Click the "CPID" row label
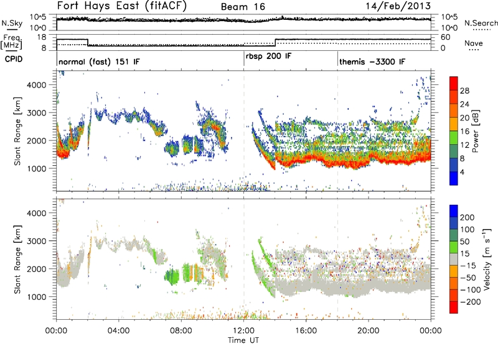Image resolution: width=498 pixels, height=344 pixels. click(14, 59)
